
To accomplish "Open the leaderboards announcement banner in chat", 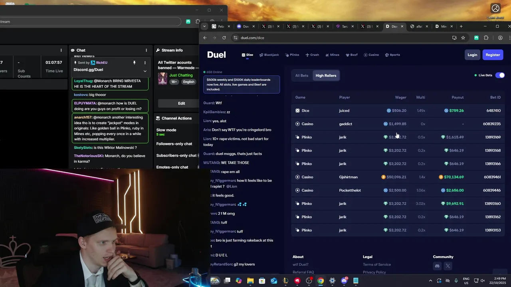I will click(242, 84).
